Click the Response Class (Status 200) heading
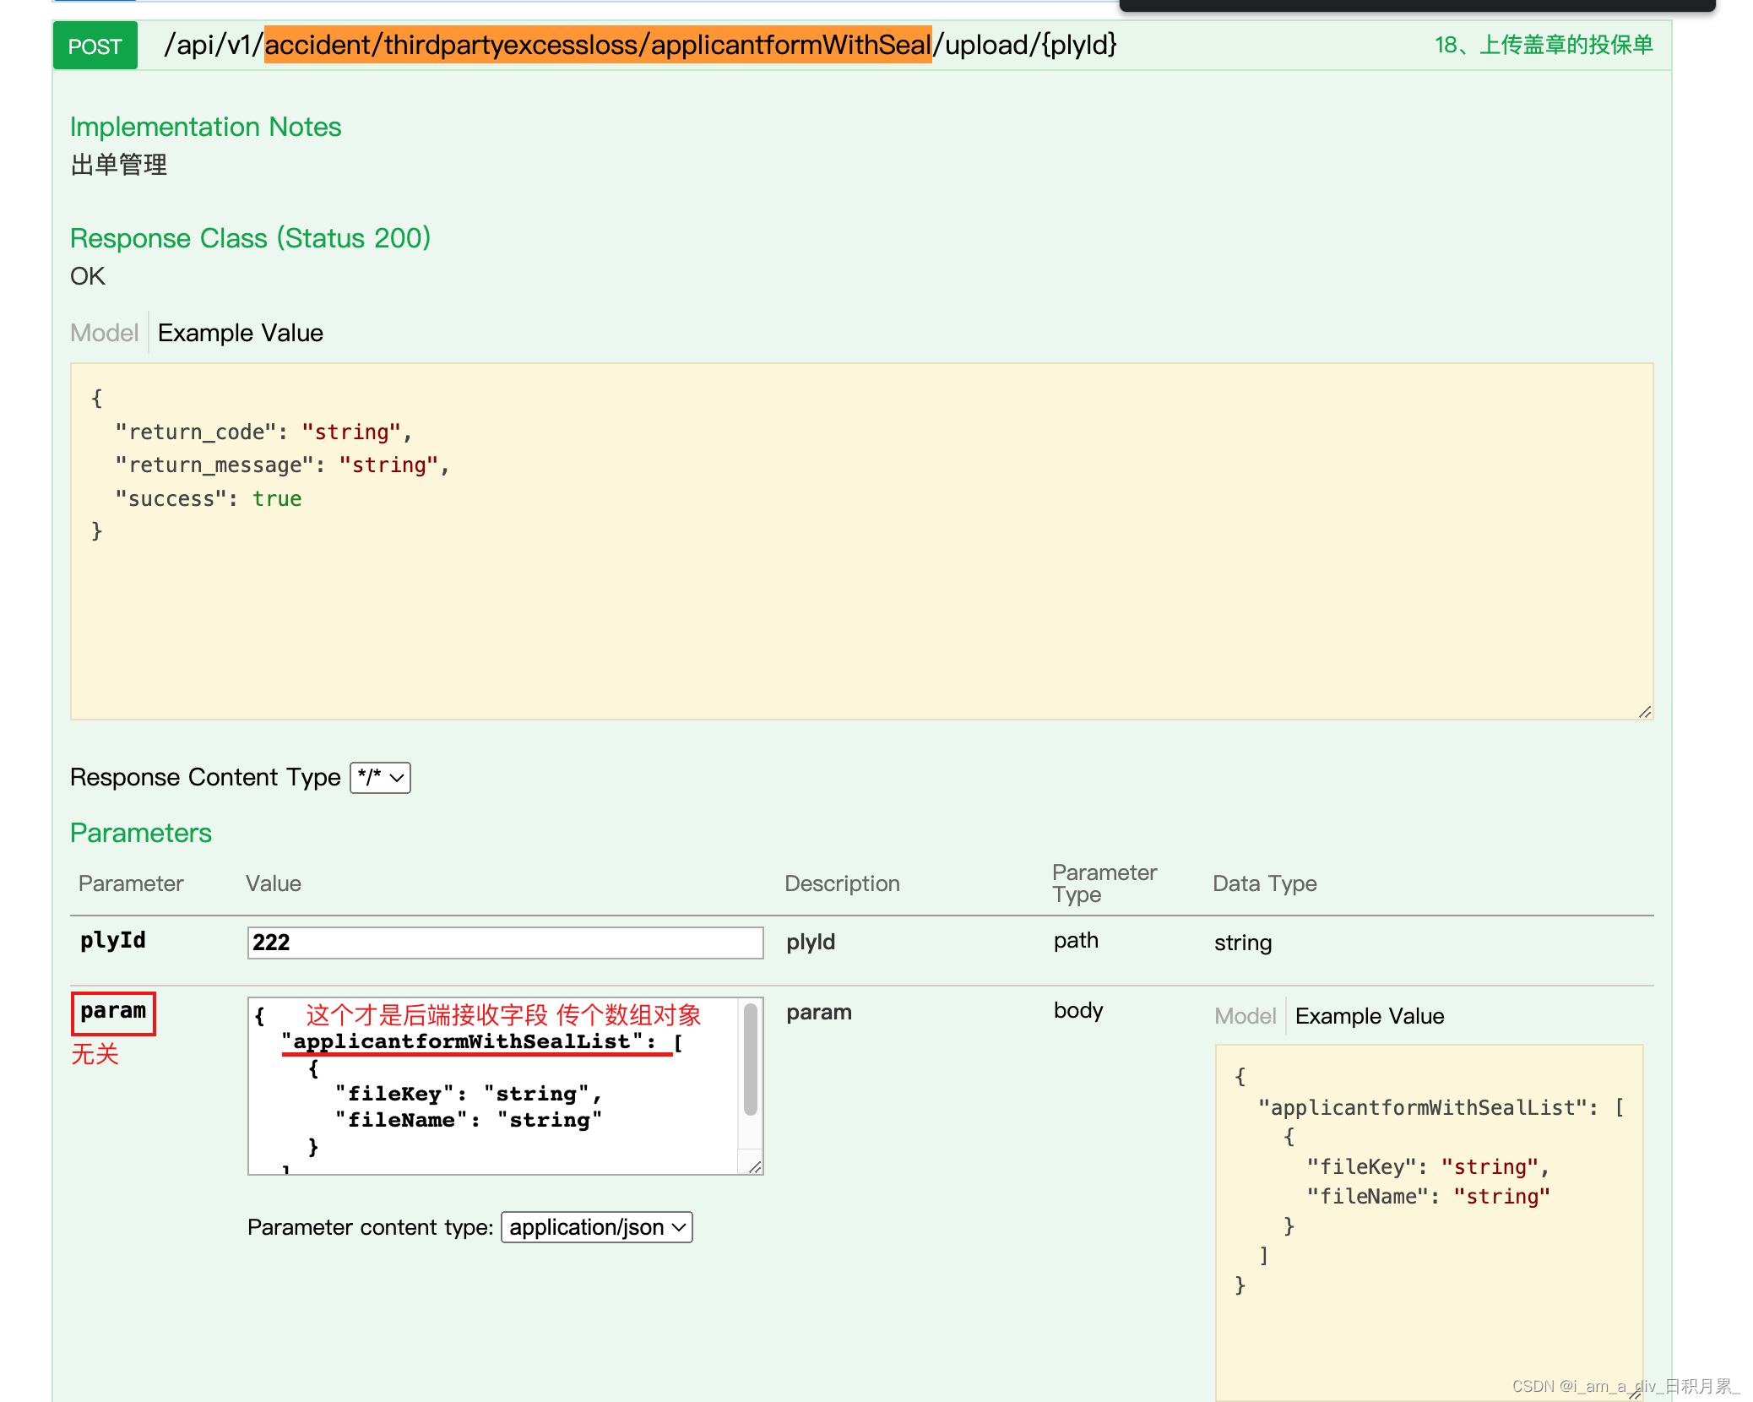Screen dimensions: 1753x1402 pyautogui.click(x=250, y=238)
